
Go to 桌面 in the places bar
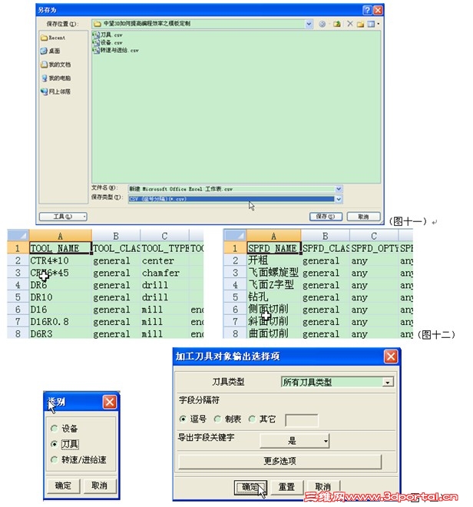tap(51, 51)
